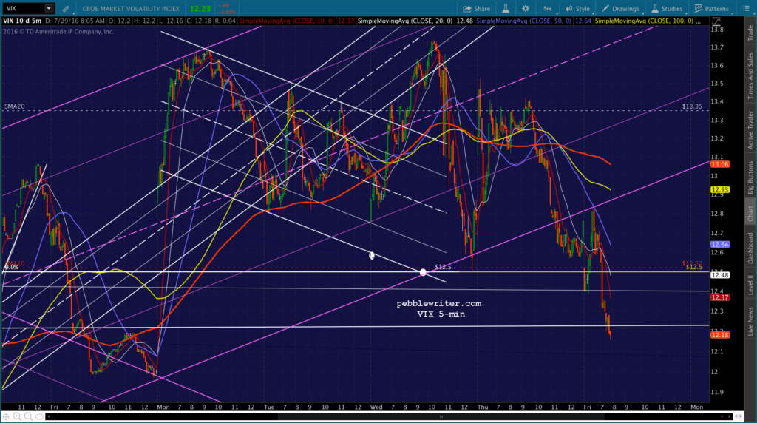Click the zoom out magnifier
The width and height of the screenshot is (757, 423).
click(29, 416)
